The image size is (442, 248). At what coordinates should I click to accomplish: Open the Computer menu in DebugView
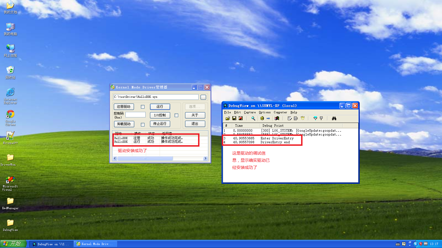tap(280, 112)
